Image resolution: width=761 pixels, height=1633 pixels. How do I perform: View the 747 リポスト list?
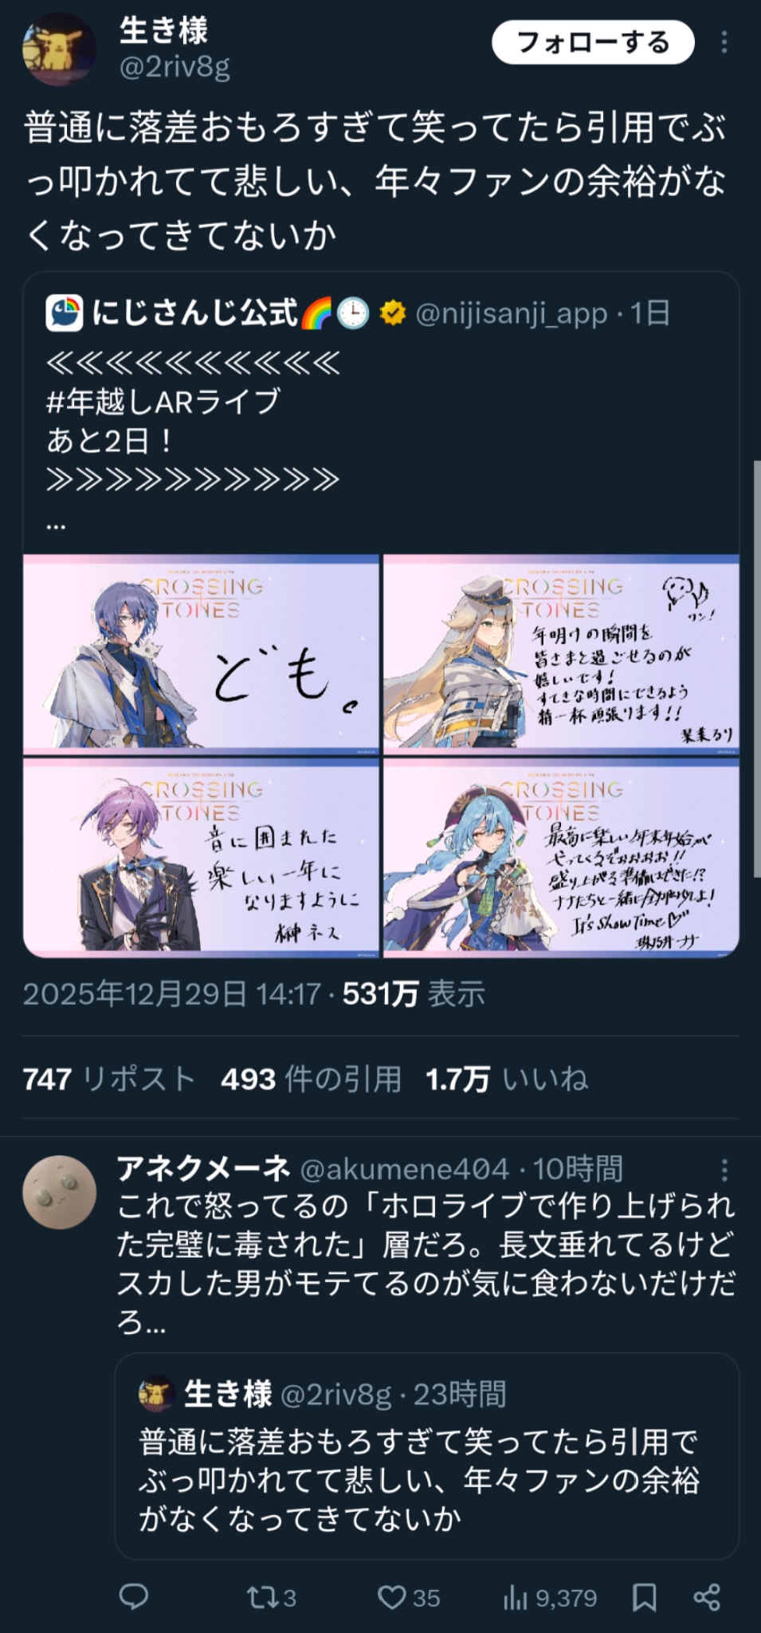click(109, 1079)
